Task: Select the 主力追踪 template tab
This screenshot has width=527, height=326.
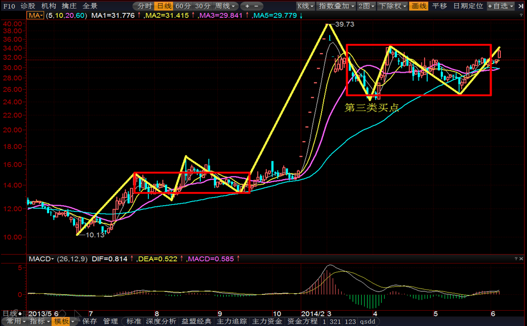Action: (231, 321)
